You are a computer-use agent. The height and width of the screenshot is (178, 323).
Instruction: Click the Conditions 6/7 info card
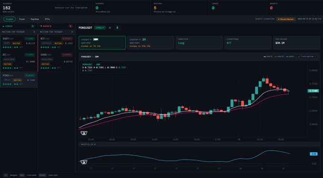click(248, 43)
